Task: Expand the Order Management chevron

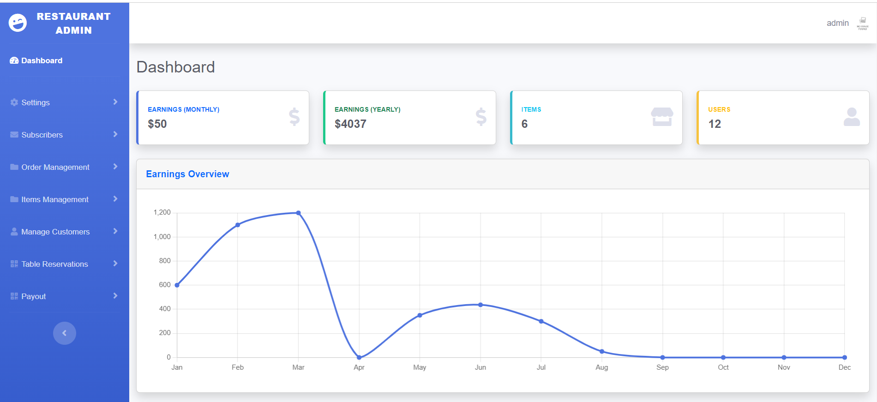Action: 115,167
